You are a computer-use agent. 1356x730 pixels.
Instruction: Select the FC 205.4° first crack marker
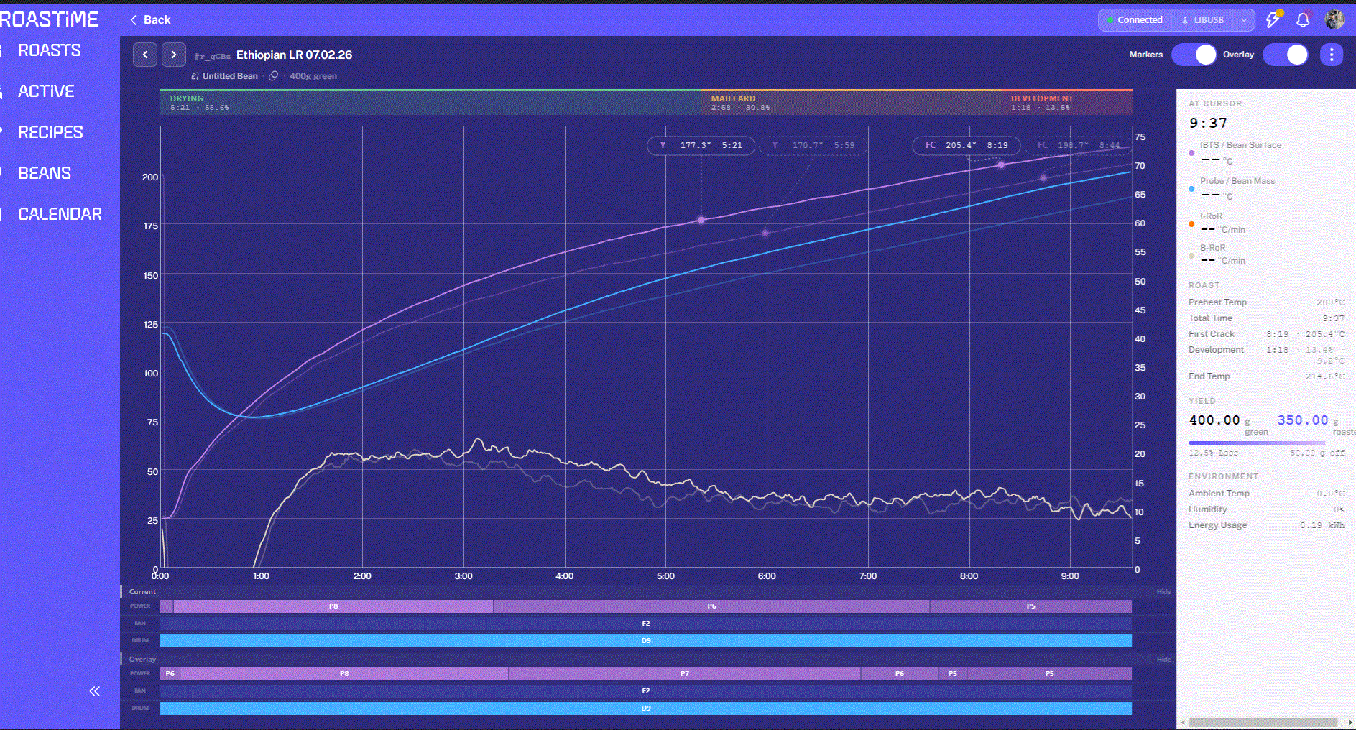(x=966, y=145)
